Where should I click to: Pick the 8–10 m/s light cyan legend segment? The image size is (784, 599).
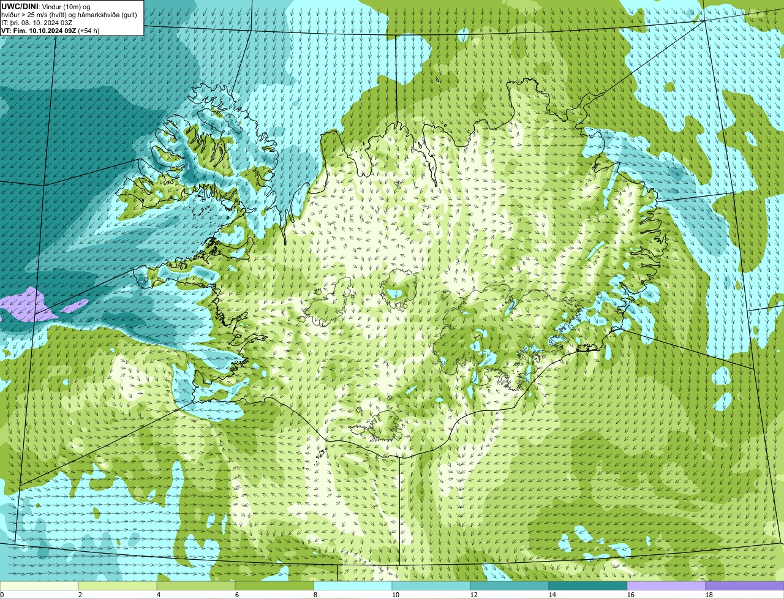click(353, 586)
